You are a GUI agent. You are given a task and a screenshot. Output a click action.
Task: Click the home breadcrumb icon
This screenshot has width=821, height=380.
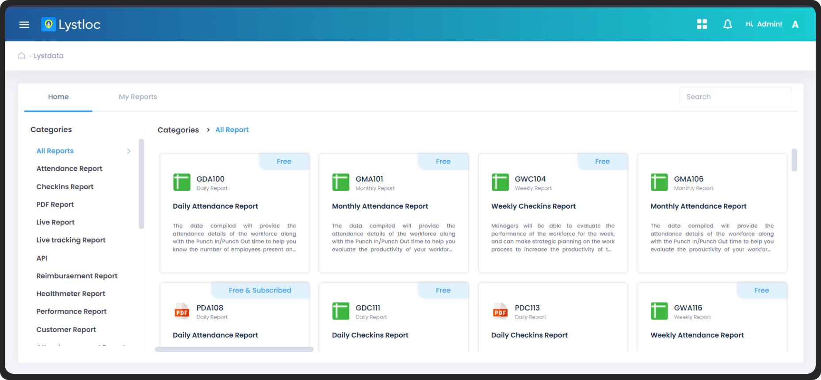pyautogui.click(x=21, y=56)
